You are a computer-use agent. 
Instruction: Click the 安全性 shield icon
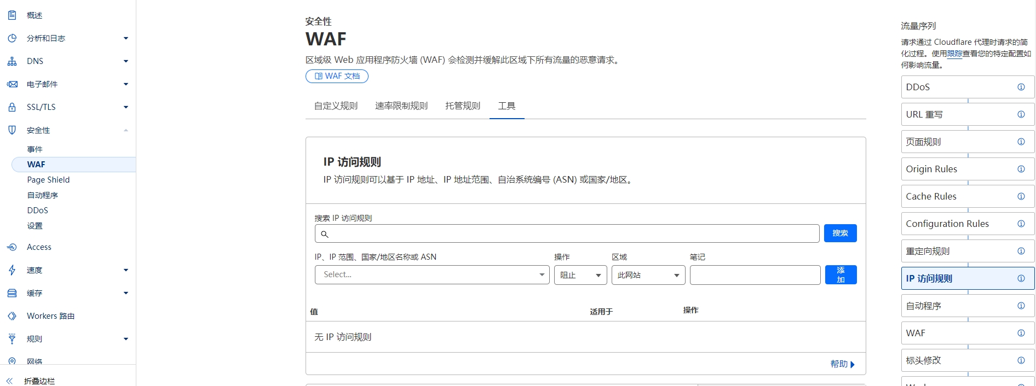click(x=12, y=130)
